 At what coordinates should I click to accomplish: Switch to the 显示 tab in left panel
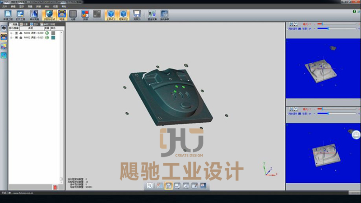34,24
